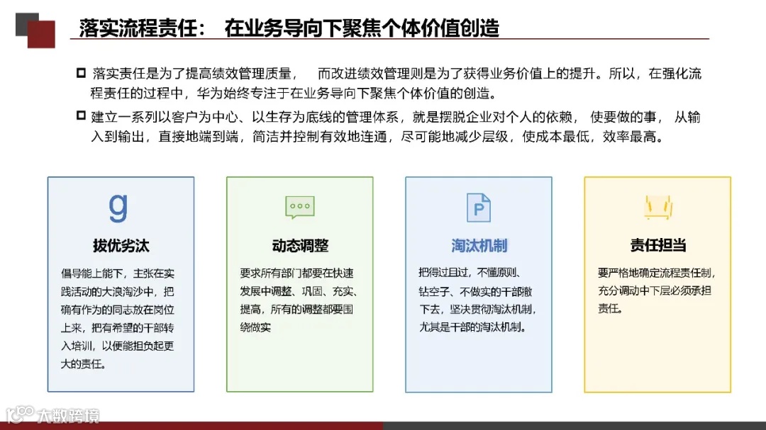Click the 责任担当 heading

coord(658,244)
